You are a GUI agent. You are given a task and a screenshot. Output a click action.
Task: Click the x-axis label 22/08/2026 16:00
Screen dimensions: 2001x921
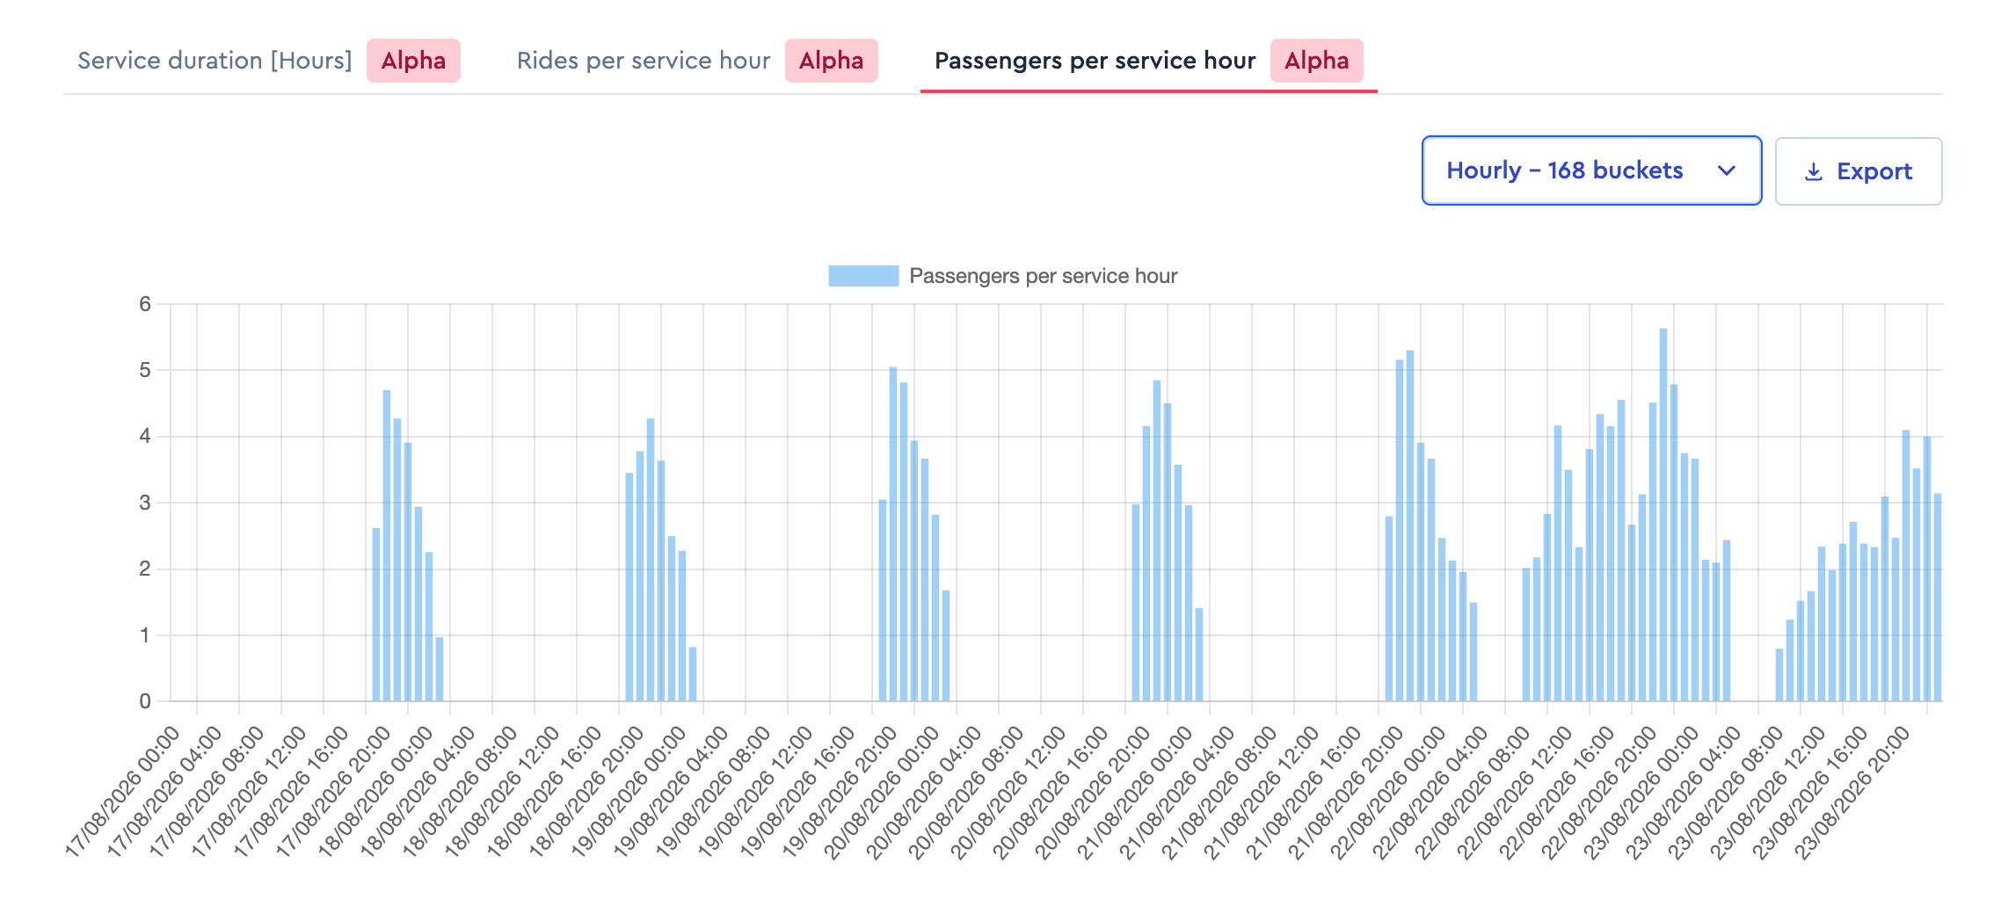[x=1557, y=791]
